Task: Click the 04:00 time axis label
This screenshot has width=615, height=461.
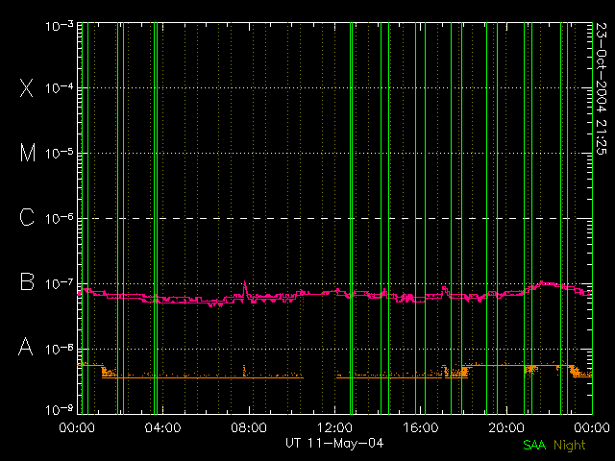Action: [162, 427]
